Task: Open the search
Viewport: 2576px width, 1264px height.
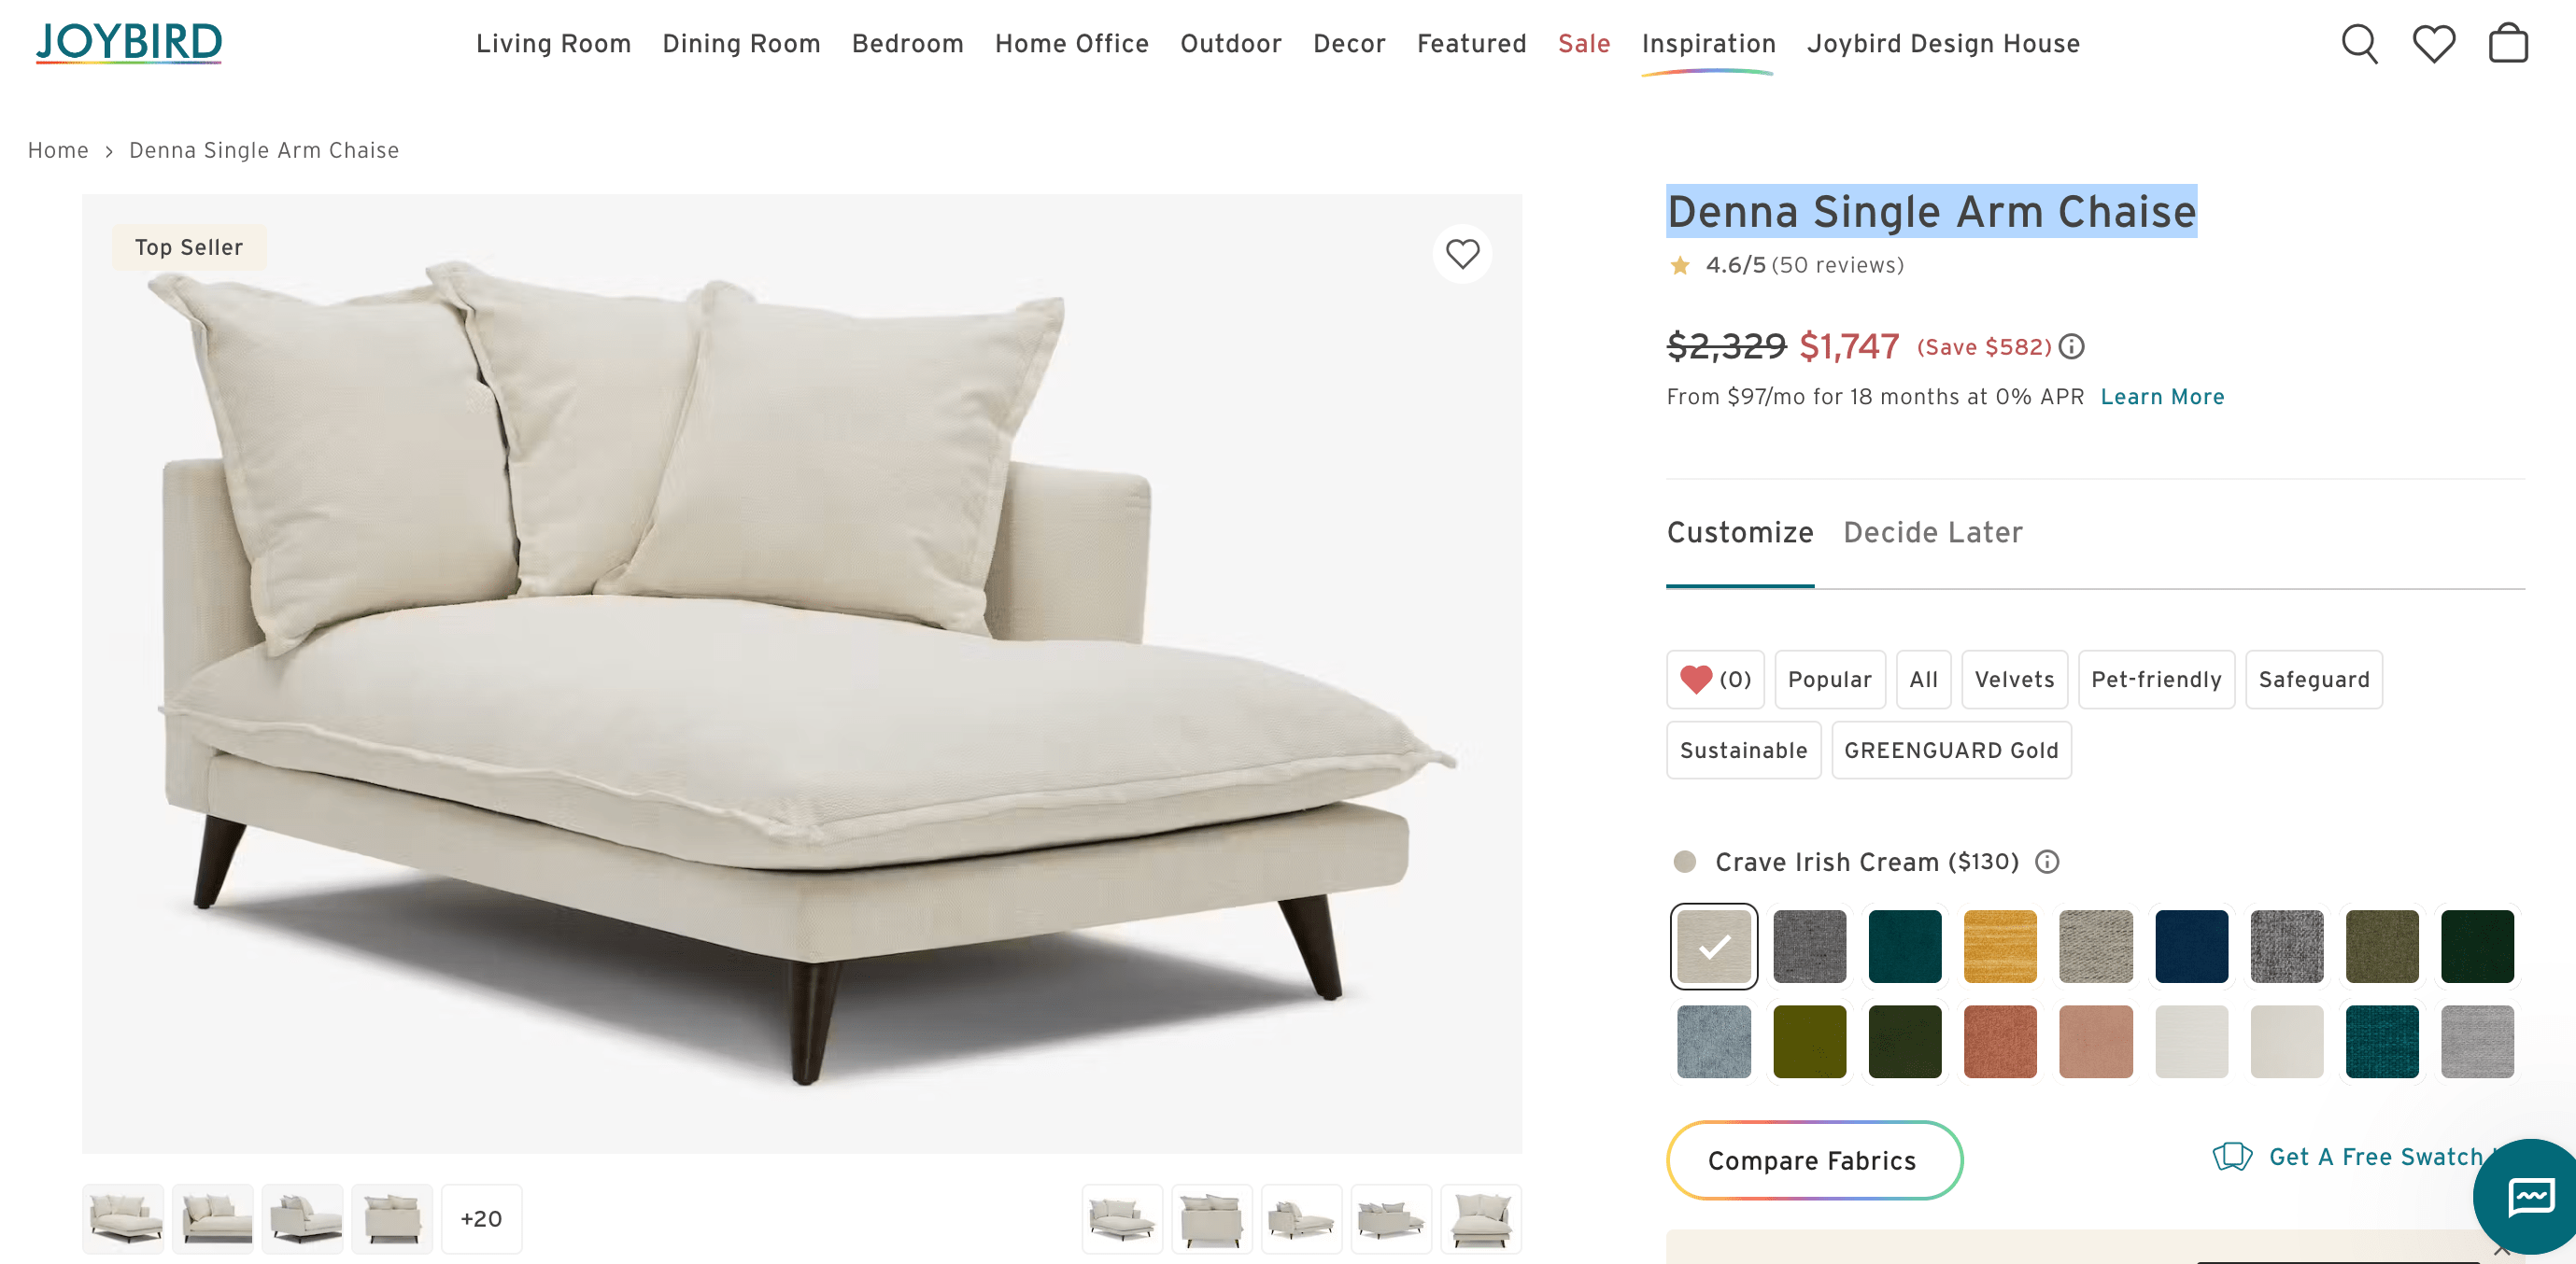Action: (x=2360, y=44)
